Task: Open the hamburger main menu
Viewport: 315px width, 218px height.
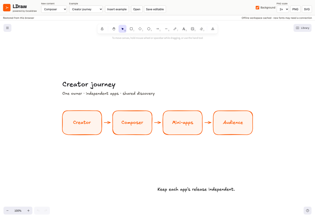Action: coord(8,28)
